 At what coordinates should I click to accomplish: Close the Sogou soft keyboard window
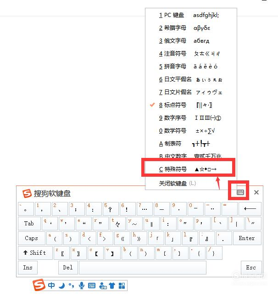coord(256,192)
